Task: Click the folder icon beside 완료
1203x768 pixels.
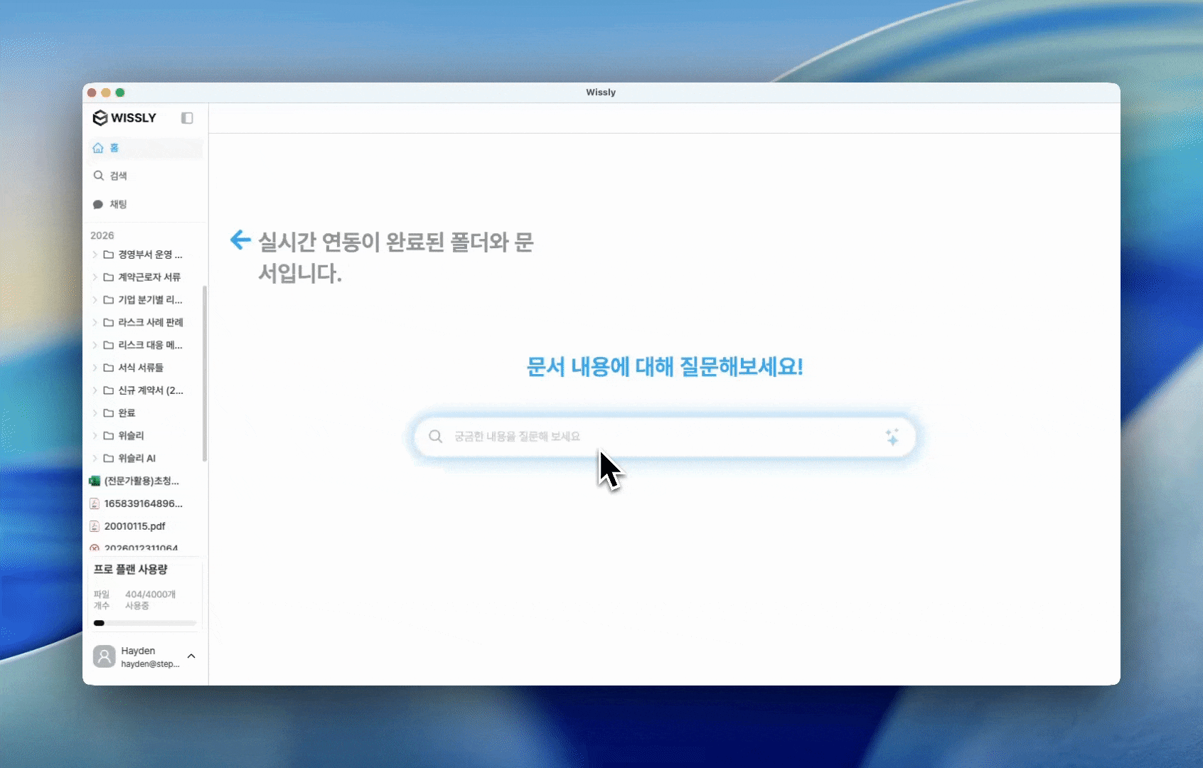Action: pyautogui.click(x=109, y=413)
